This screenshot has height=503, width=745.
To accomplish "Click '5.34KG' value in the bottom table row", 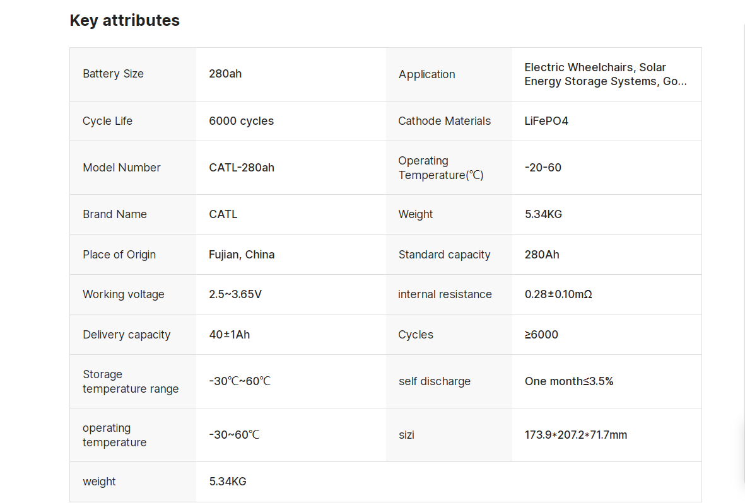I will 228,482.
